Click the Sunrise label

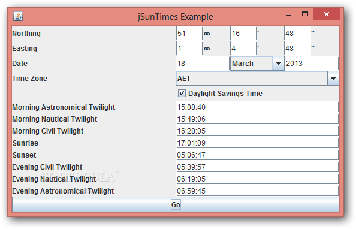pos(25,143)
